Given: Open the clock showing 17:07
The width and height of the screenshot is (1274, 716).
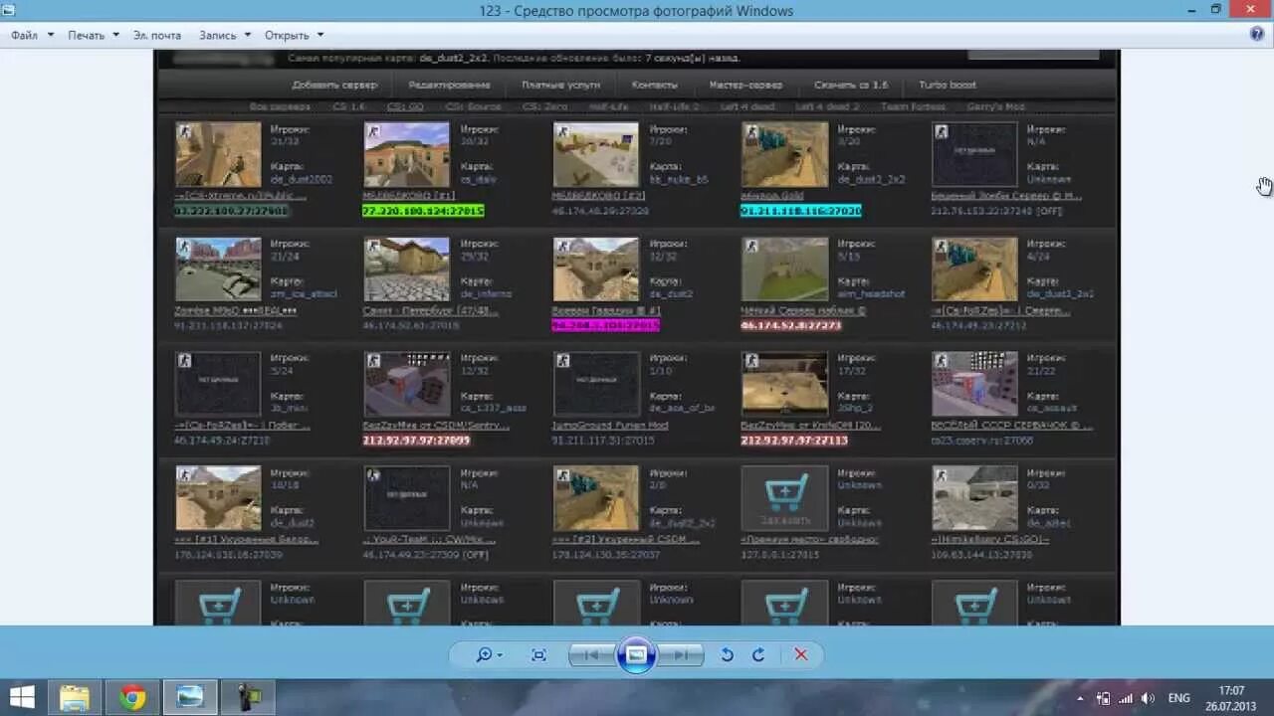Looking at the screenshot, I should pyautogui.click(x=1231, y=698).
